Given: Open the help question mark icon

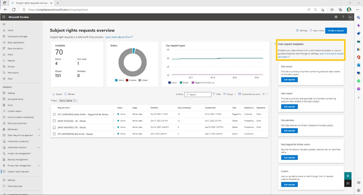Looking at the screenshot, I should (x=343, y=17).
